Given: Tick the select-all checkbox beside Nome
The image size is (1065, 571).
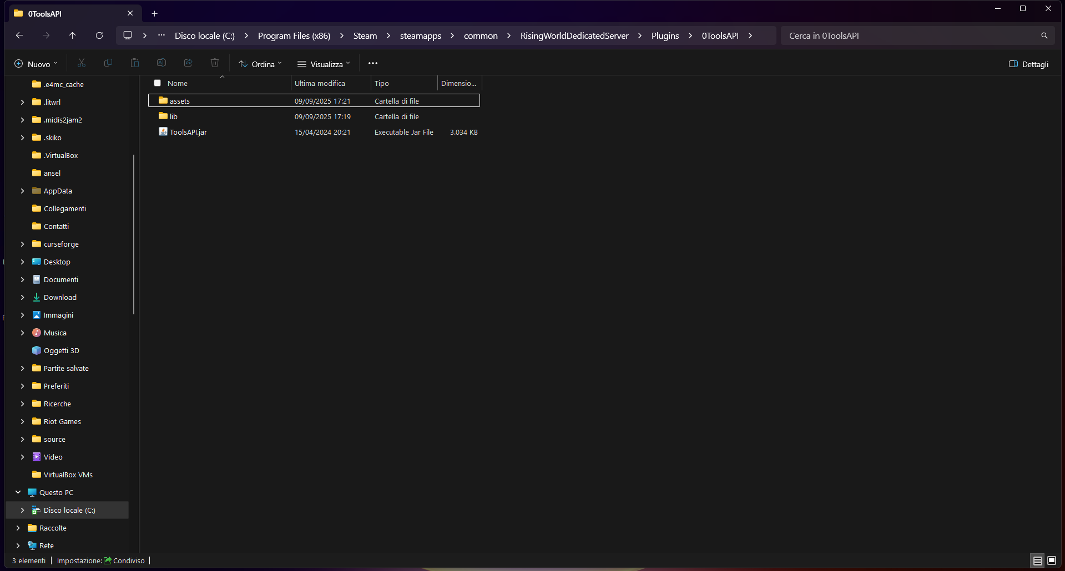Looking at the screenshot, I should tap(158, 83).
